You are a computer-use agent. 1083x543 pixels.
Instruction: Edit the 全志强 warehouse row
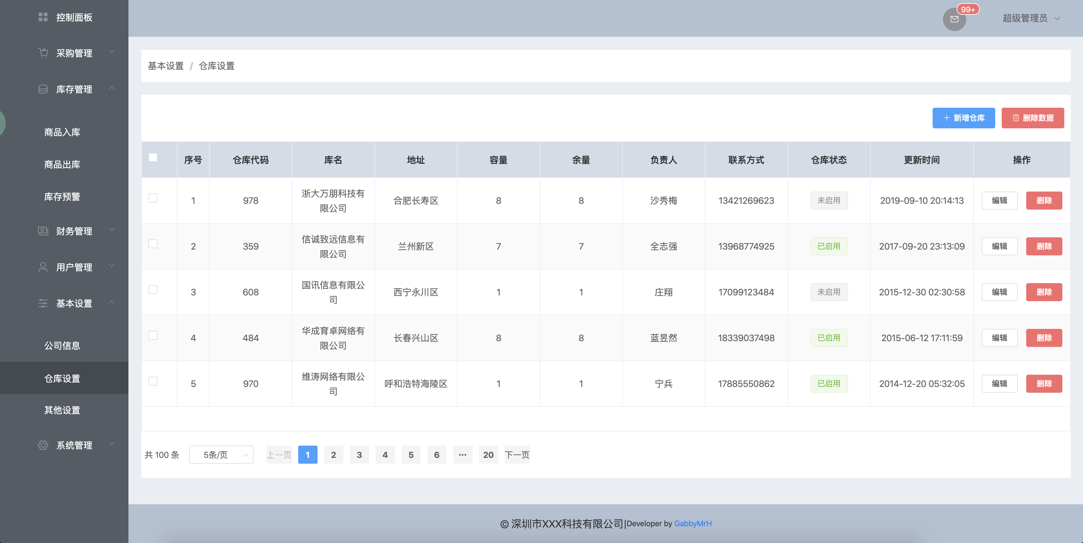coord(999,246)
